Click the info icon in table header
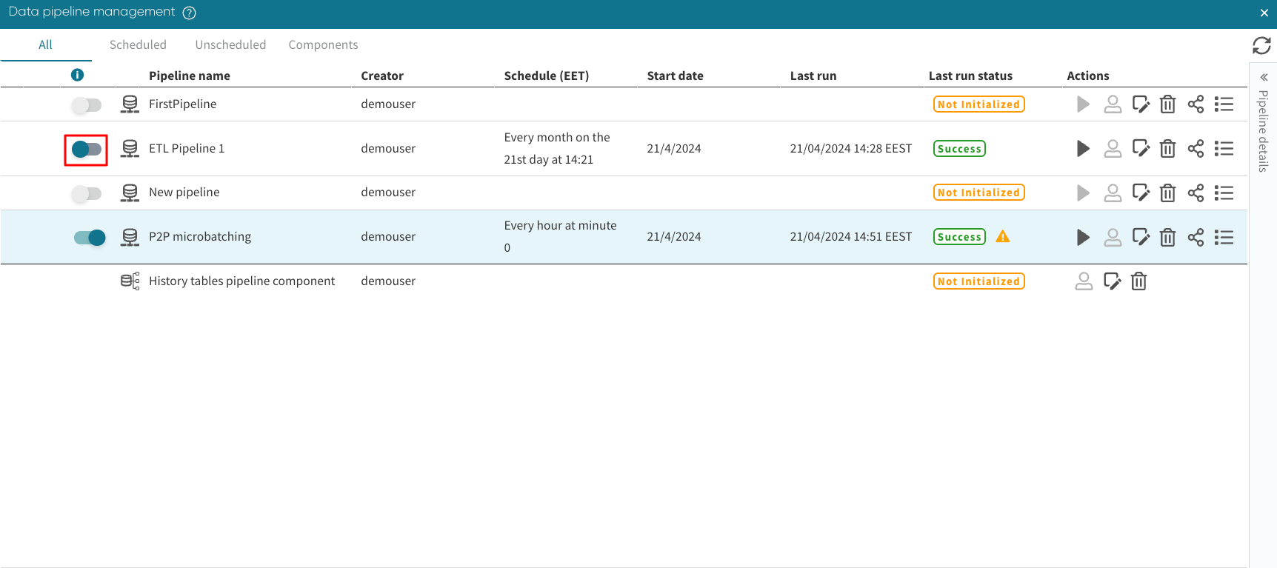1277x568 pixels. (77, 75)
